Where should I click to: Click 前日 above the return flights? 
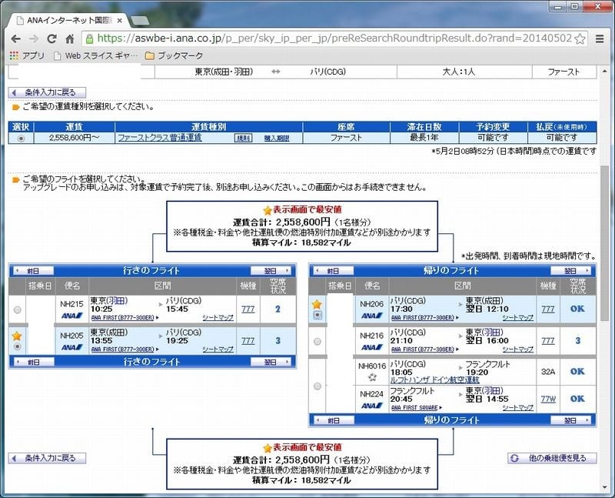333,271
